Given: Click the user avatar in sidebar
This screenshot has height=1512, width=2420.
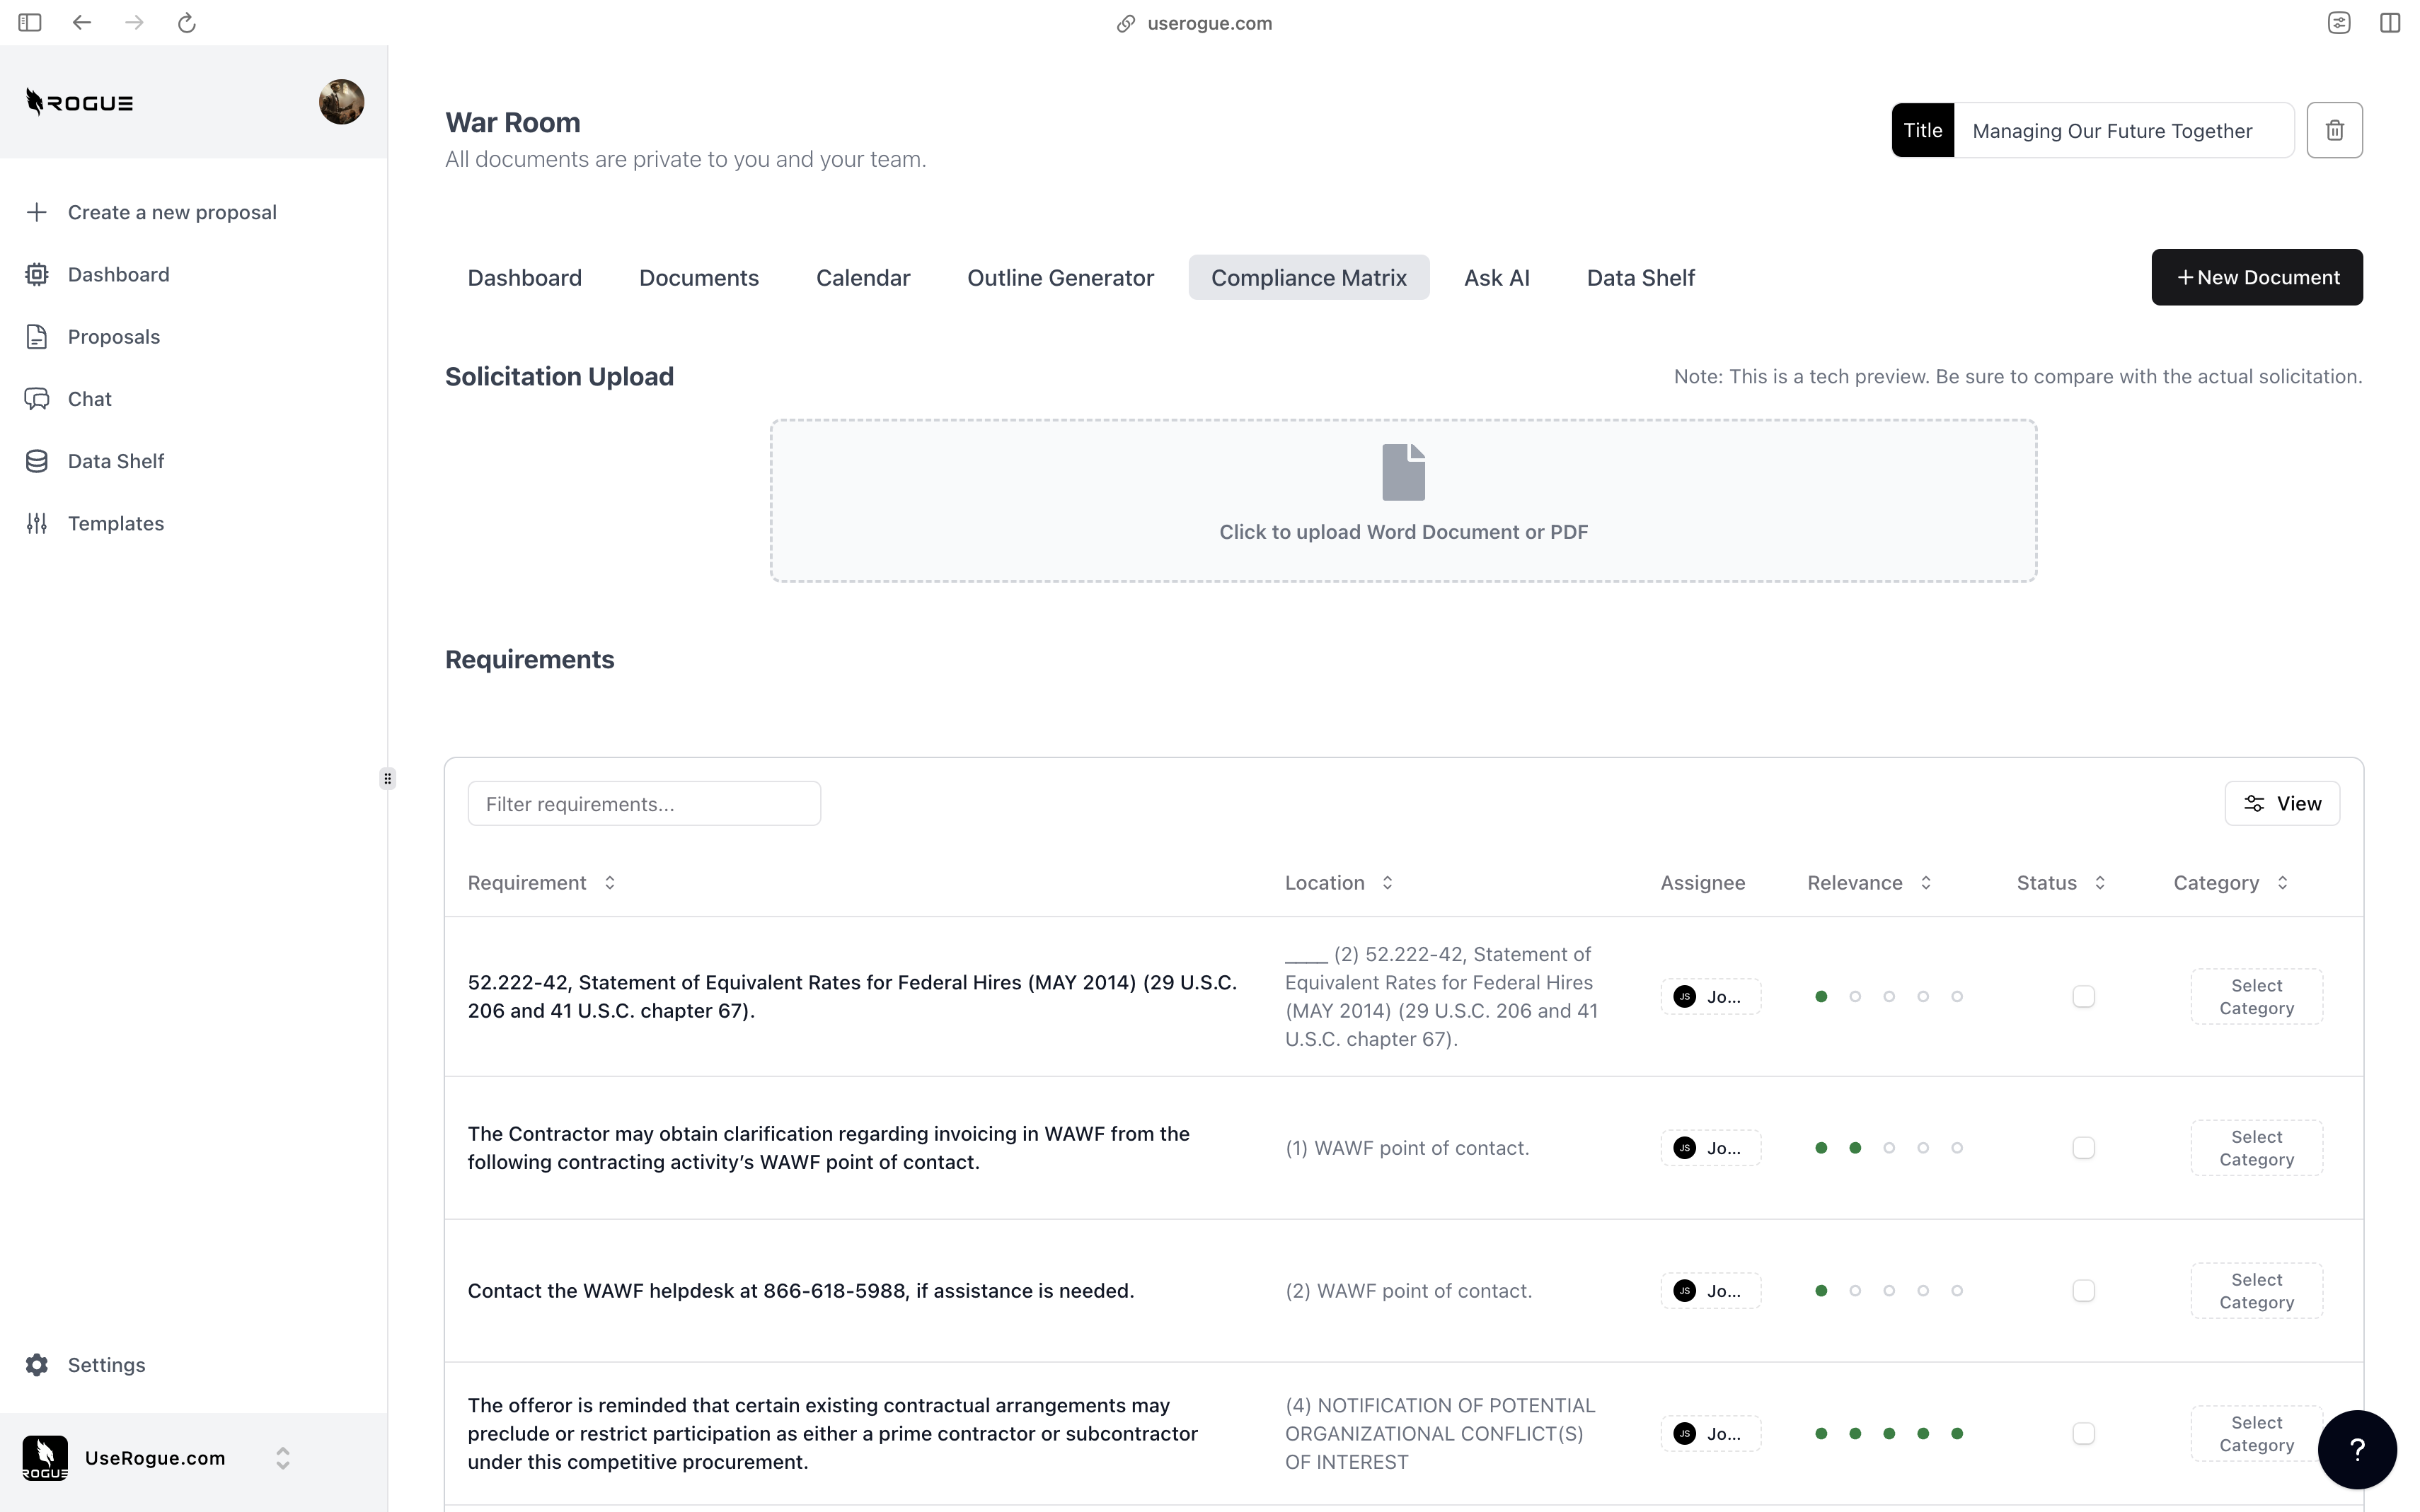Looking at the screenshot, I should [x=341, y=102].
